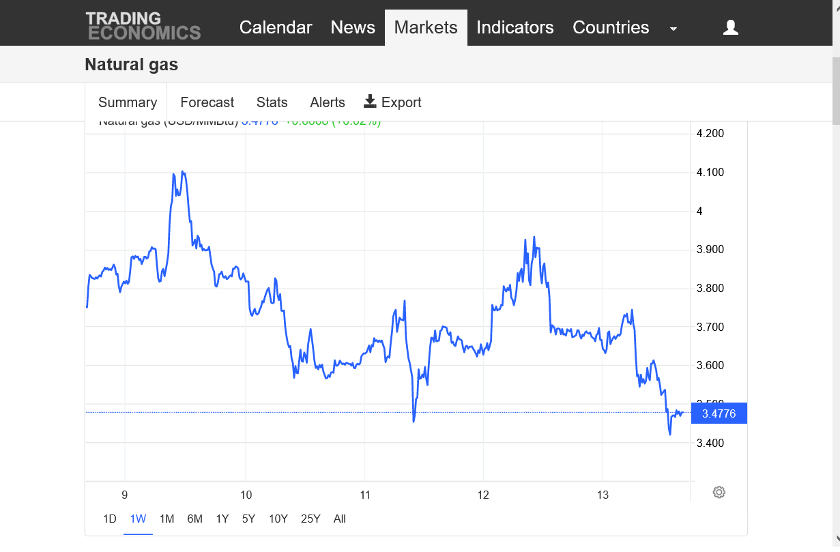This screenshot has height=552, width=840.
Task: Click the Export download icon
Action: pos(370,102)
